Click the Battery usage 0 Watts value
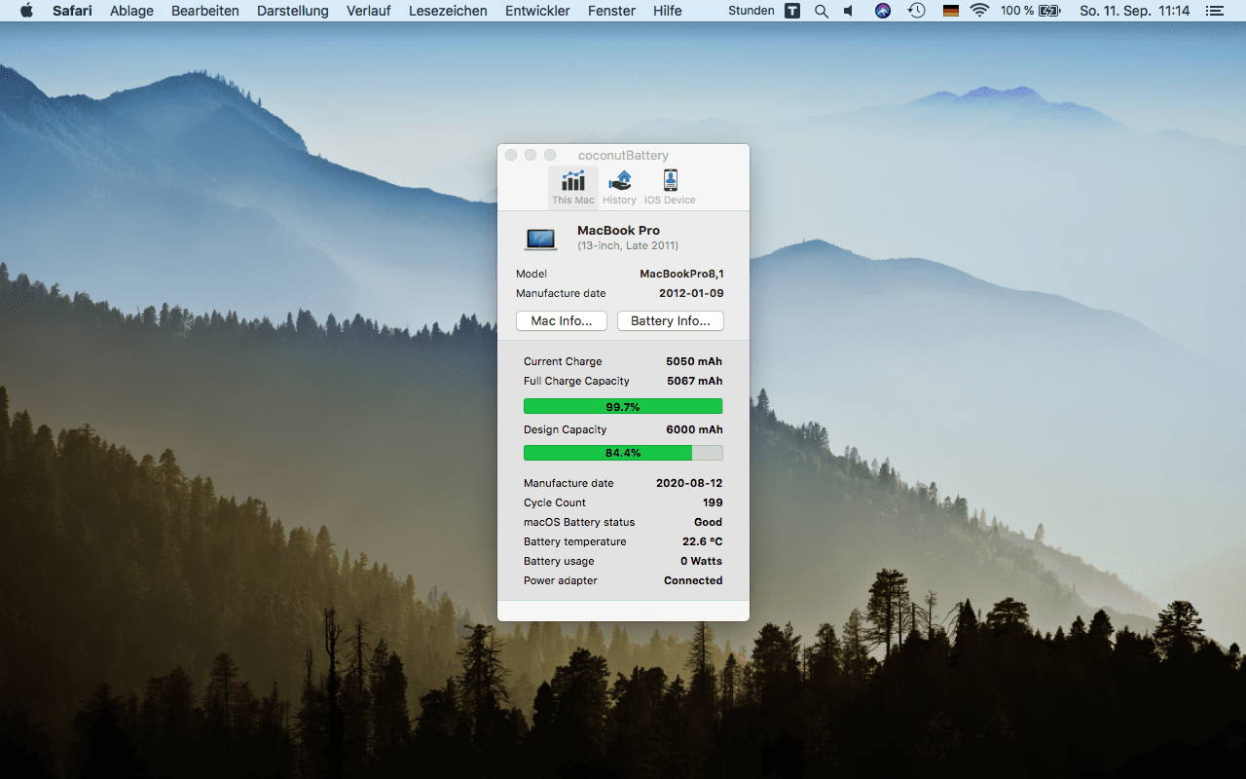The width and height of the screenshot is (1246, 779). tap(701, 561)
